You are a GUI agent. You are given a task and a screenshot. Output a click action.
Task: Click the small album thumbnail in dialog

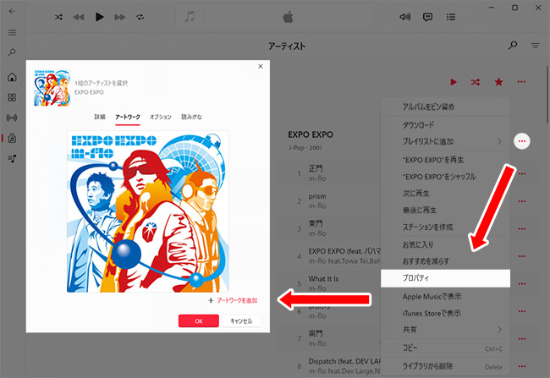(52, 88)
